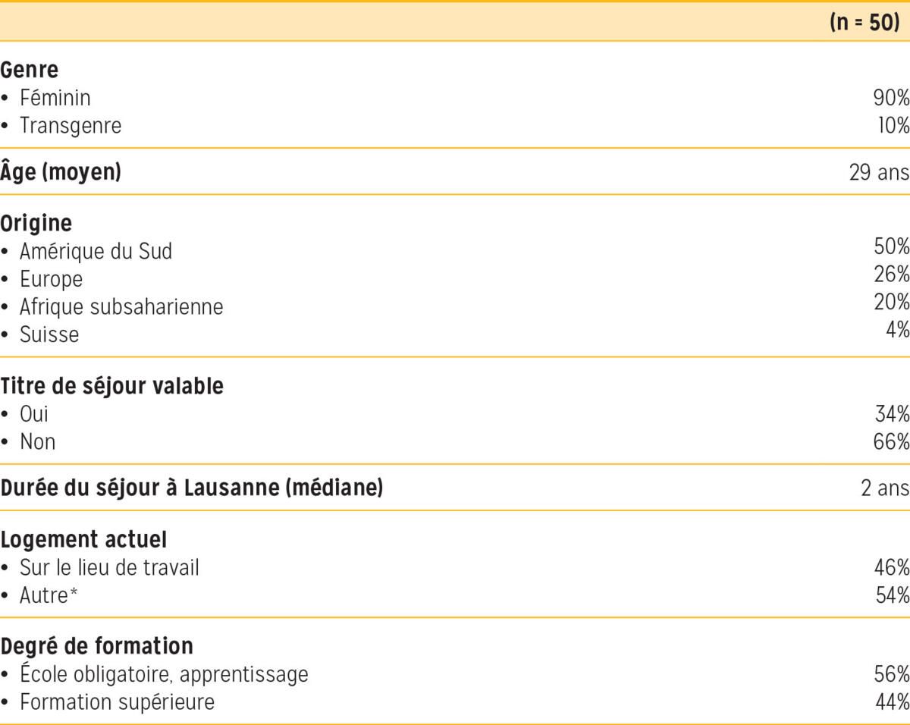Click the "Sur le lieu de travail" label
Viewport: 910px width, 725px height.
point(109,568)
